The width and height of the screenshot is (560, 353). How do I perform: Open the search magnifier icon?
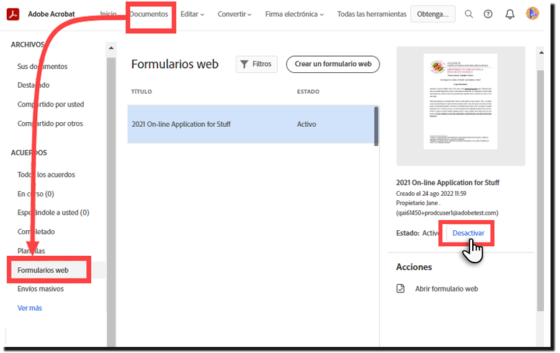469,14
